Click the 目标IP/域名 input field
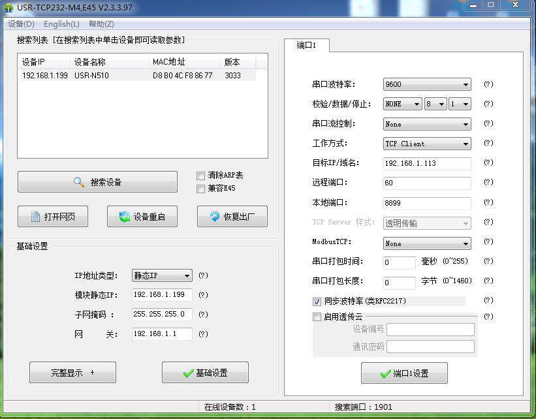The height and width of the screenshot is (419, 536). [x=426, y=163]
